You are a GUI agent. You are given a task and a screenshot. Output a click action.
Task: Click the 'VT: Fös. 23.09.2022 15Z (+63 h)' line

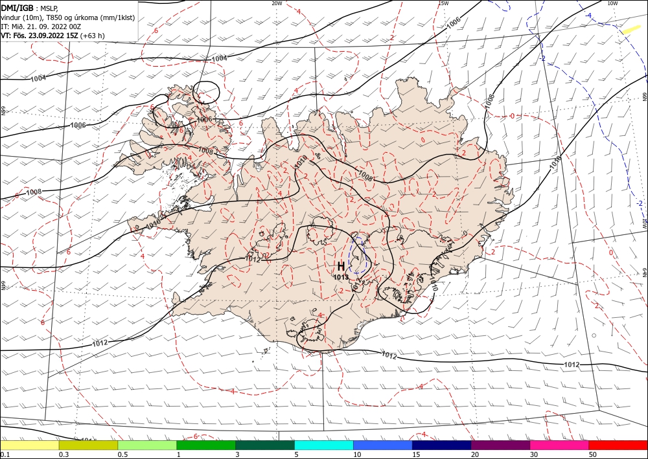tap(53, 36)
